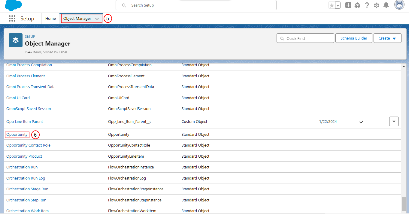Viewport: 409px width, 214px height.
Task: Click the OmniUiCard API name
Action: click(x=119, y=98)
